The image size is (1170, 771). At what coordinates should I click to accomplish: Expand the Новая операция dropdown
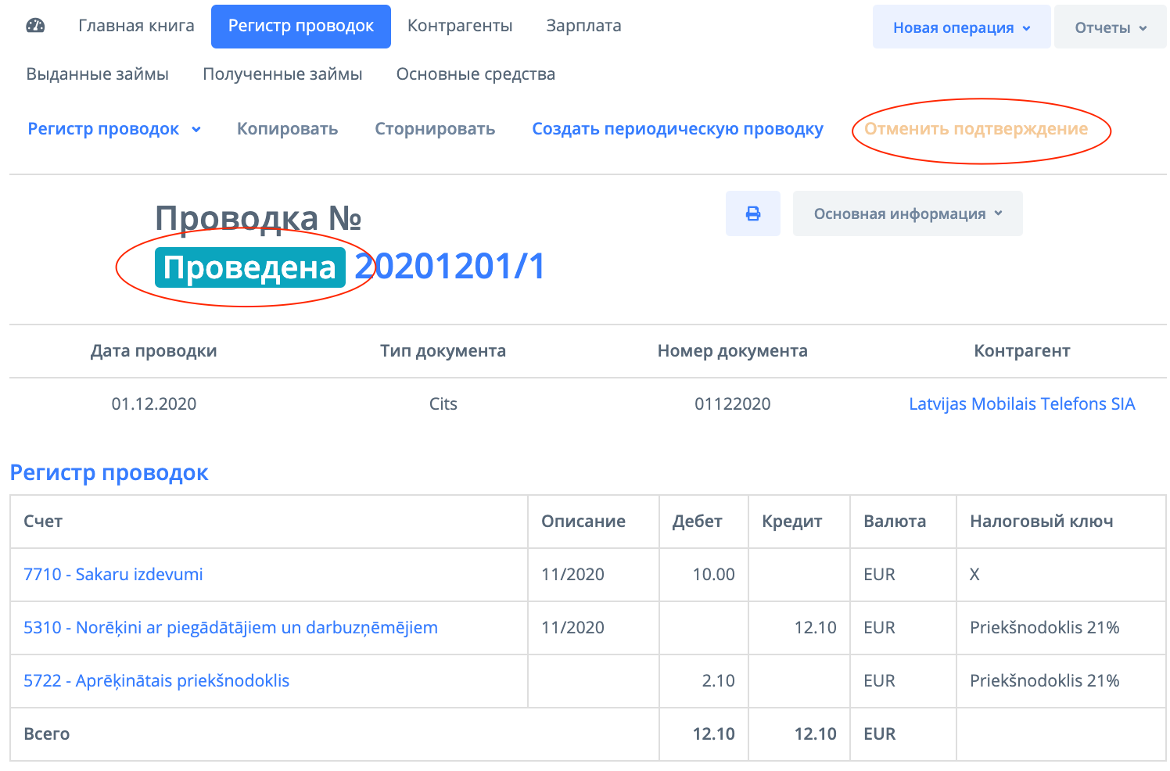click(962, 27)
